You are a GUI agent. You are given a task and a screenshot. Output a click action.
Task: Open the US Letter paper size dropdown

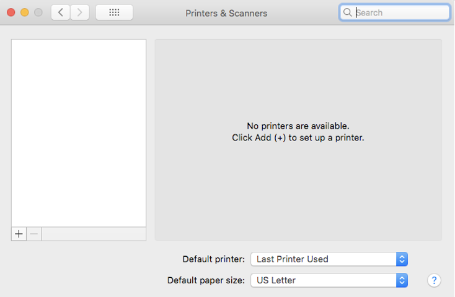click(329, 280)
